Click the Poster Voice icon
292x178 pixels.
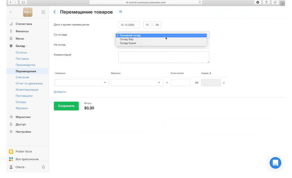click(x=11, y=151)
